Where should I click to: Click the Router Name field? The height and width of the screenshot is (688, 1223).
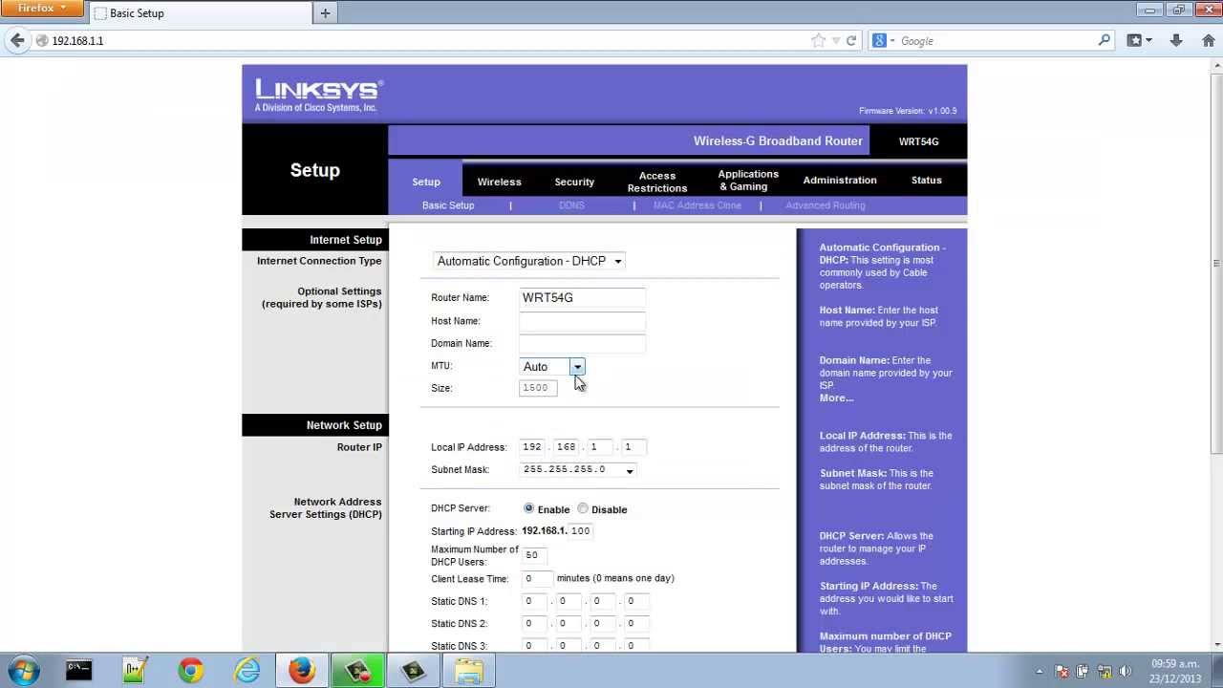pos(582,297)
